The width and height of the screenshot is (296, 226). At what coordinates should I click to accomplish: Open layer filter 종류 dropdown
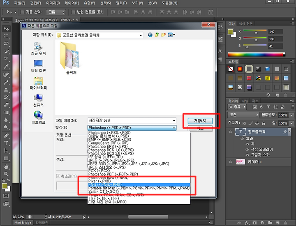click(237, 107)
